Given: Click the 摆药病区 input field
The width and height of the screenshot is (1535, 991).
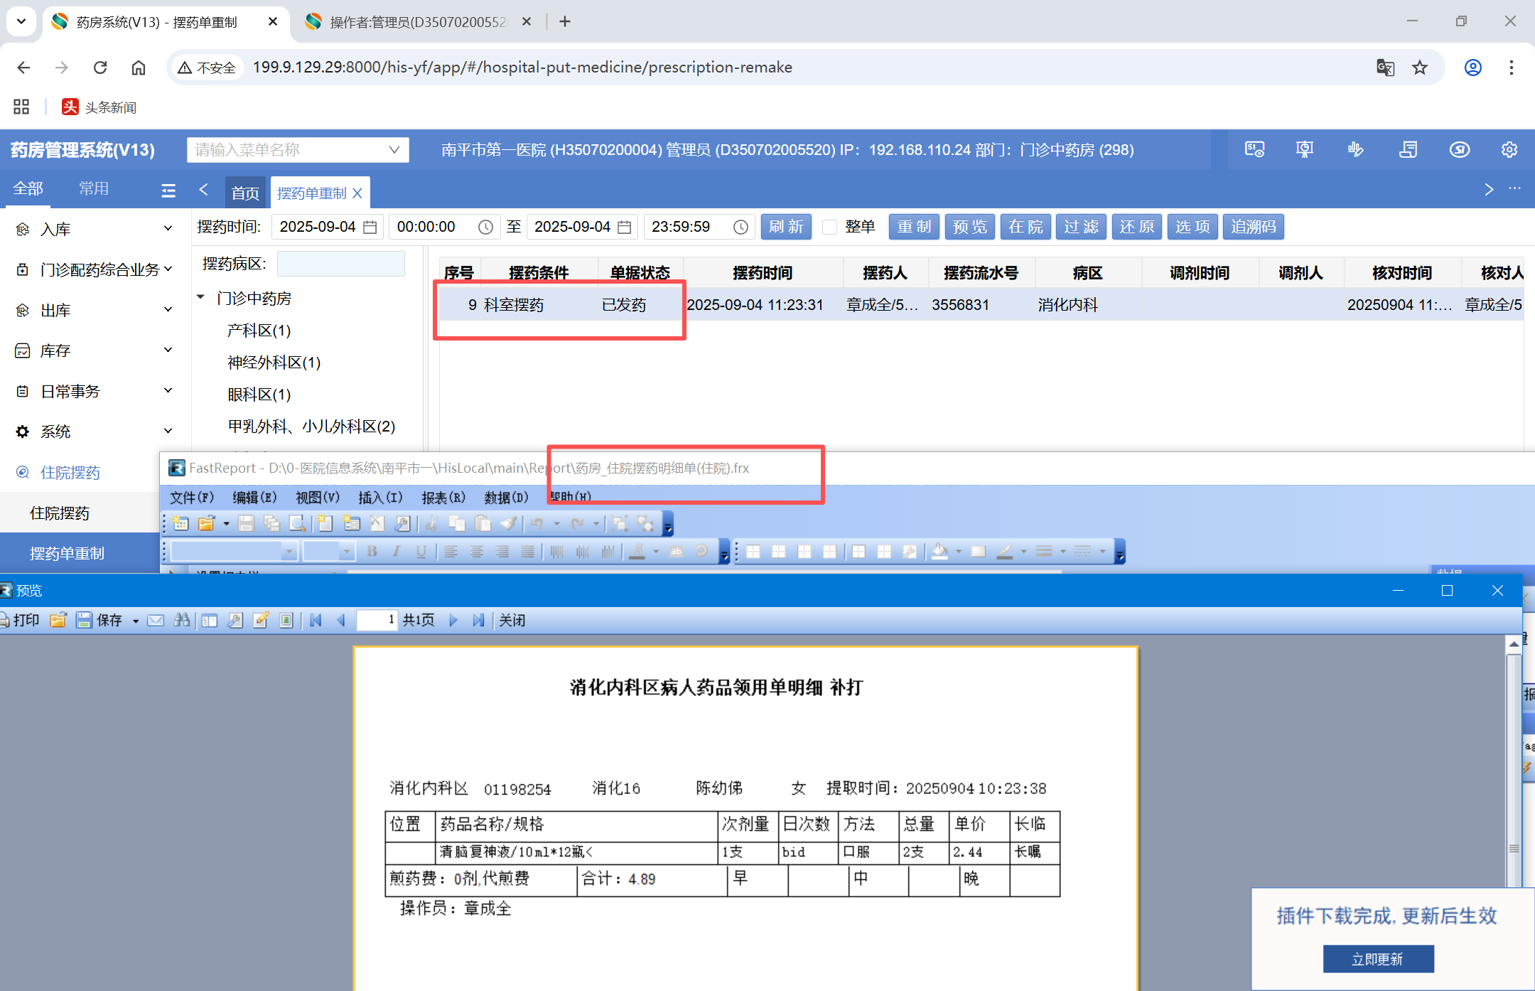Looking at the screenshot, I should pyautogui.click(x=340, y=264).
